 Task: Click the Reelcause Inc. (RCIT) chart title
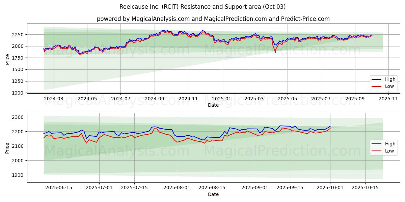[202, 7]
